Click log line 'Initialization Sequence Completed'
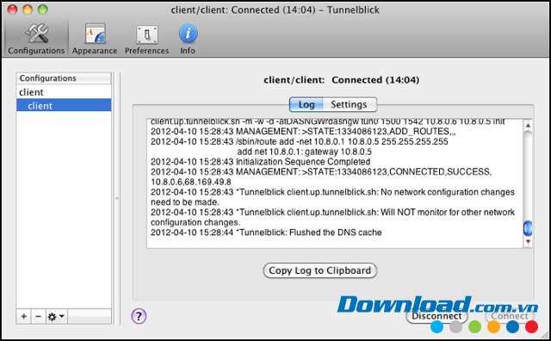The image size is (551, 341). point(260,162)
